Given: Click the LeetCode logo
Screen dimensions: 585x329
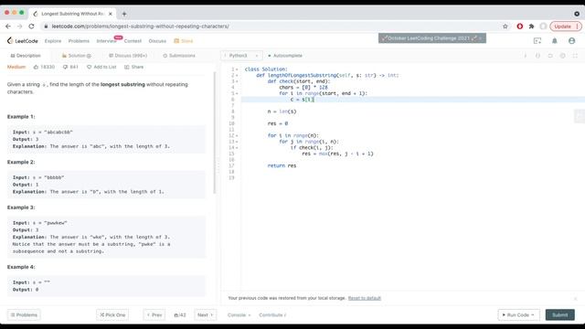Looking at the screenshot, I should pyautogui.click(x=22, y=40).
